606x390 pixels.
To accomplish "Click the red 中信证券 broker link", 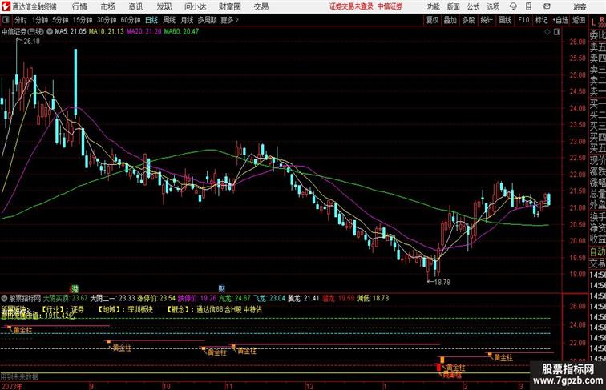I will point(390,6).
